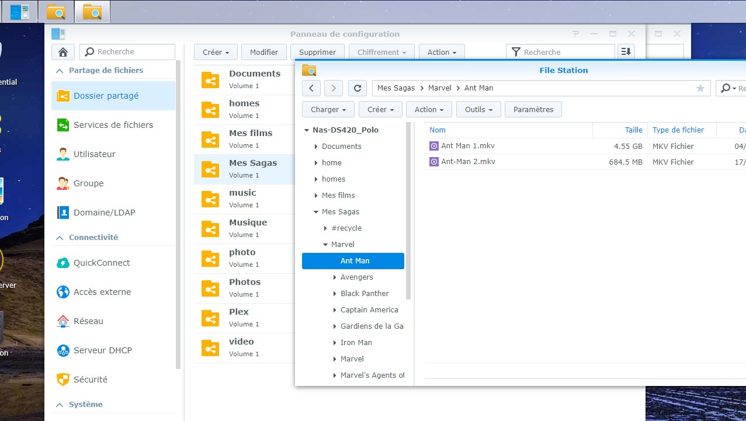Image resolution: width=746 pixels, height=421 pixels.
Task: Click the Serveur DHCP sidebar entry
Action: (x=102, y=350)
